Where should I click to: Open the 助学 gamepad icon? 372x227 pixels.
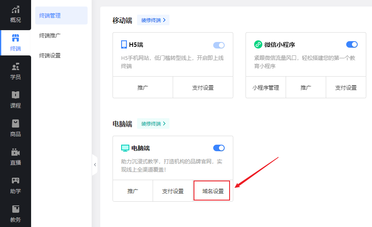[x=16, y=181]
